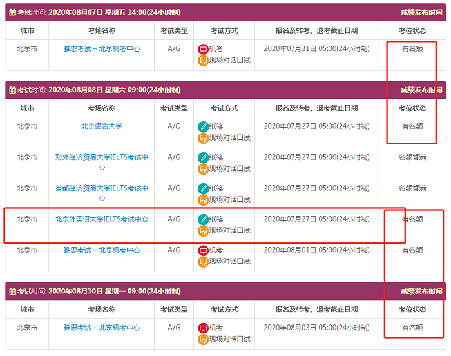Click 有名额 status in the 08月10日 section

412,328
